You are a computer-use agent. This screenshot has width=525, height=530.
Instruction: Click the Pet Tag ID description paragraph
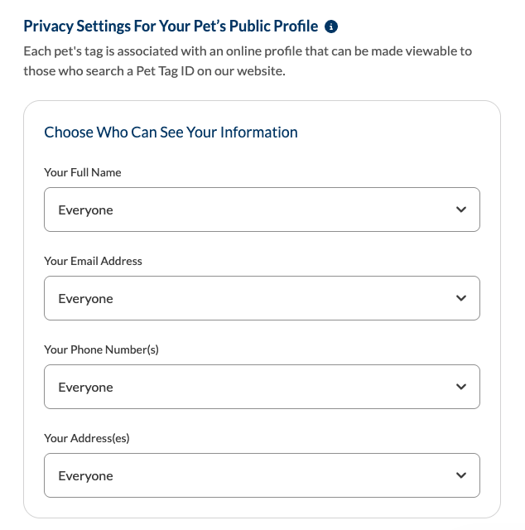248,61
